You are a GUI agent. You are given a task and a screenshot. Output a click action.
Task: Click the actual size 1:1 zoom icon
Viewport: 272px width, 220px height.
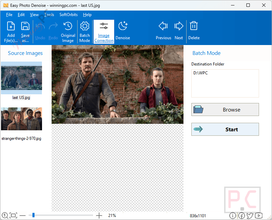tap(5, 216)
